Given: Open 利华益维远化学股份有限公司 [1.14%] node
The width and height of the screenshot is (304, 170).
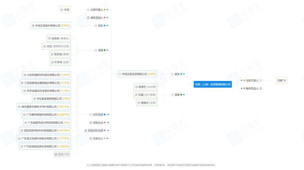Looking at the screenshot, I should coord(46,90).
